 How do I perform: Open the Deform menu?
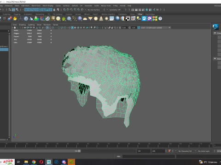(x=75, y=5)
